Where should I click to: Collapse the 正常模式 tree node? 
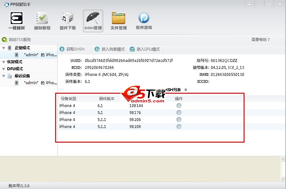tap(4, 48)
